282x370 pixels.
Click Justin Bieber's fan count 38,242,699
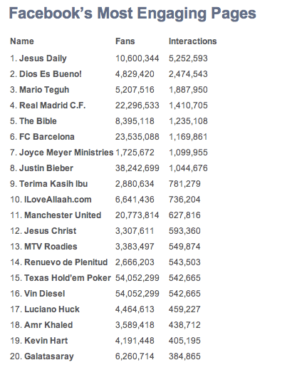pos(137,168)
